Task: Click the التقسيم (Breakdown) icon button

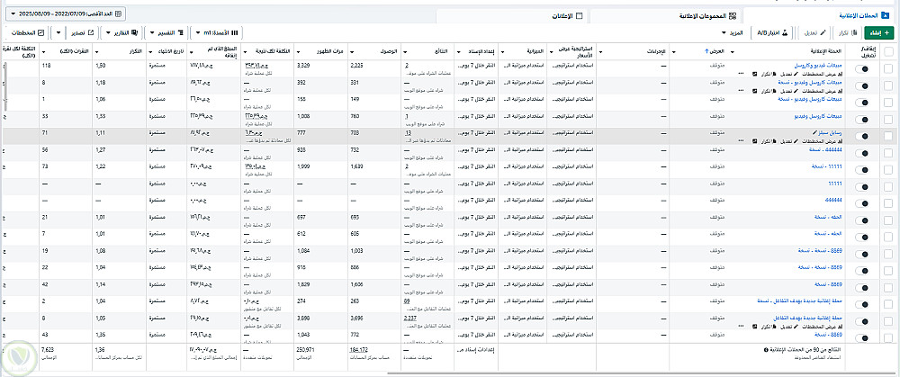Action: [166, 32]
